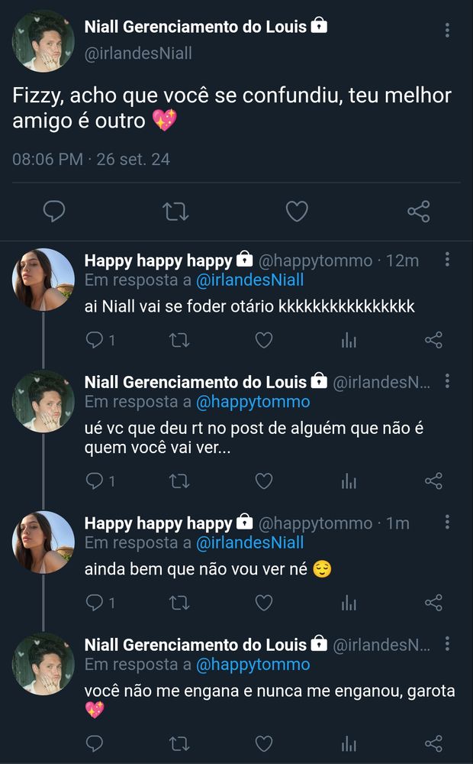Open more options on the first happytommo reply

pos(447,261)
